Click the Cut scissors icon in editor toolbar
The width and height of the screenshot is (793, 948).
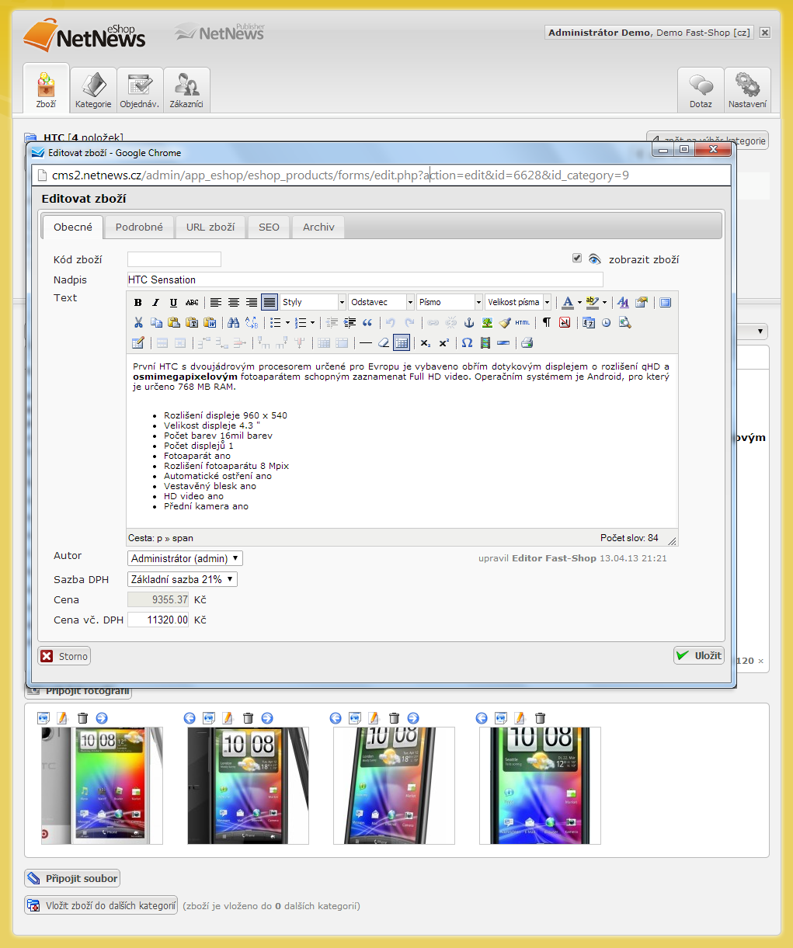coord(138,322)
